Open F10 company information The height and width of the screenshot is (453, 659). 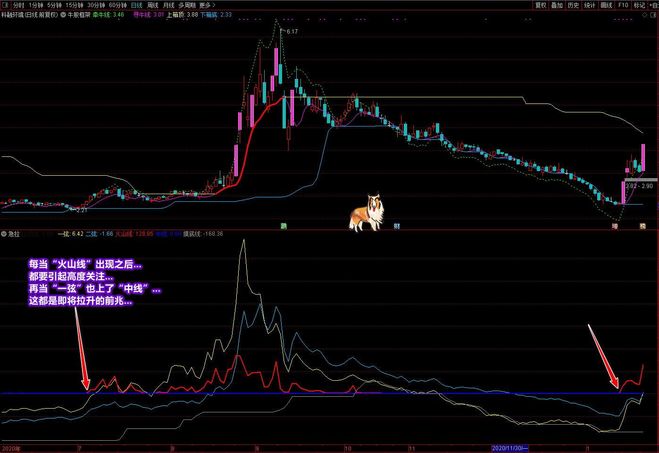[623, 5]
